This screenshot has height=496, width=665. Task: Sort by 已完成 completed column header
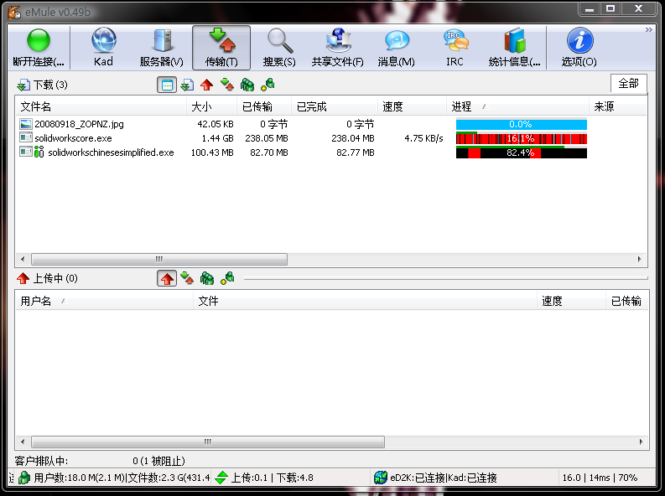pyautogui.click(x=335, y=106)
